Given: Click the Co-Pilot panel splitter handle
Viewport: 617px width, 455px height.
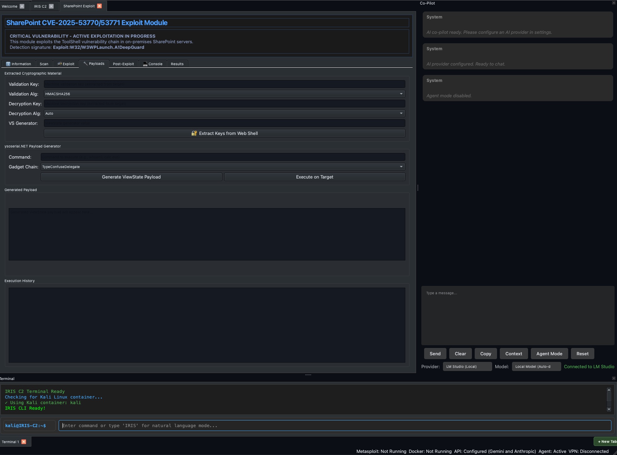Looking at the screenshot, I should 417,188.
